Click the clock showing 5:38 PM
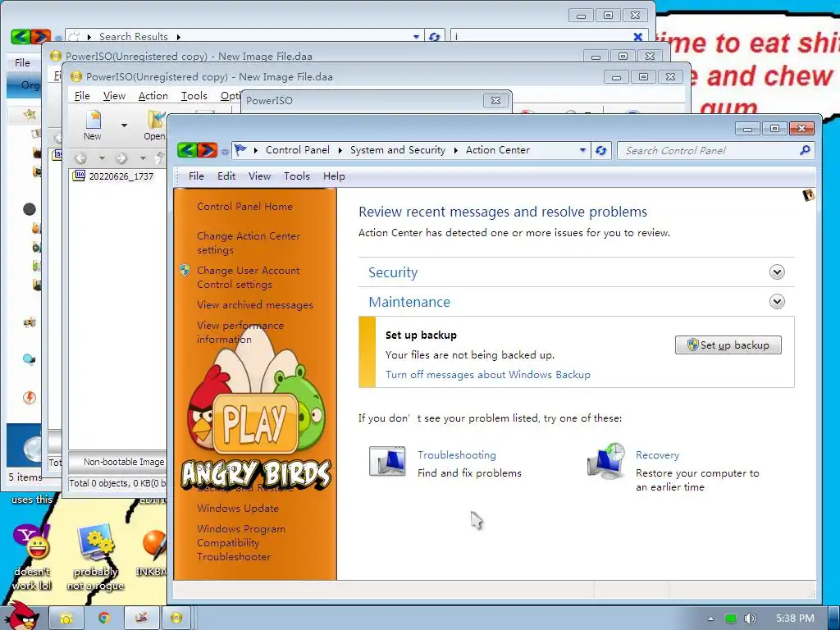Viewport: 840px width, 630px height. tap(794, 619)
